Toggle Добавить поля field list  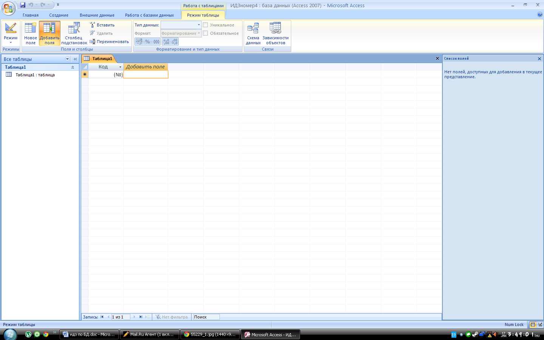click(49, 33)
